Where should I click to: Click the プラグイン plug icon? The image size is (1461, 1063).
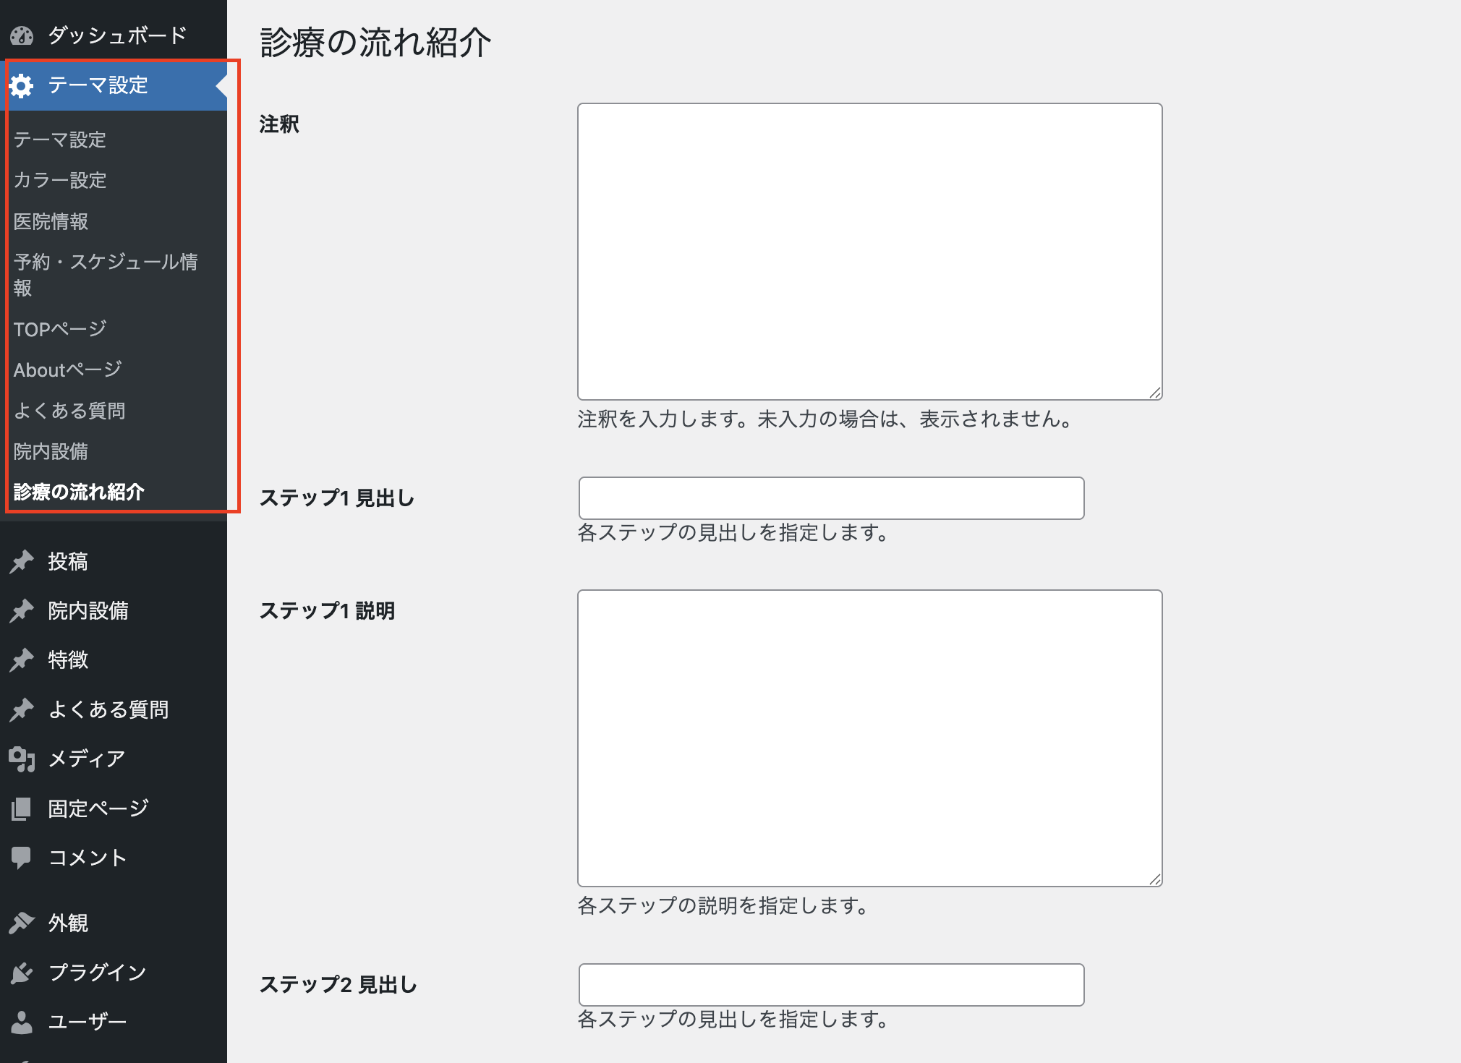(x=22, y=973)
